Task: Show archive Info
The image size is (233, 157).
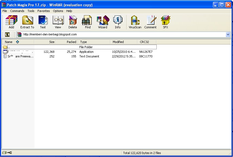Action: (118, 22)
